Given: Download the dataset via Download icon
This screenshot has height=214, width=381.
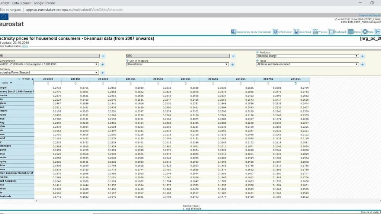Looking at the screenshot, I should click(x=297, y=32).
